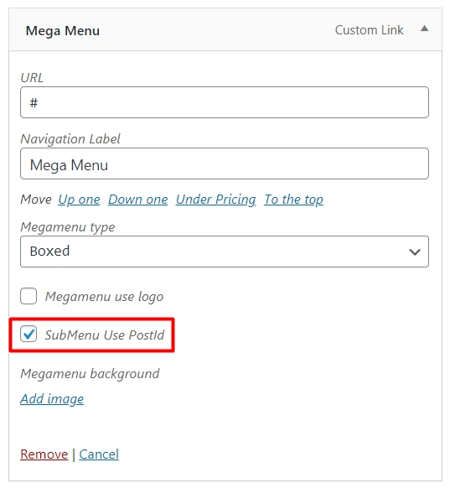450x488 pixels.
Task: Collapse the Mega Menu item with the triangle arrow
Action: point(424,29)
